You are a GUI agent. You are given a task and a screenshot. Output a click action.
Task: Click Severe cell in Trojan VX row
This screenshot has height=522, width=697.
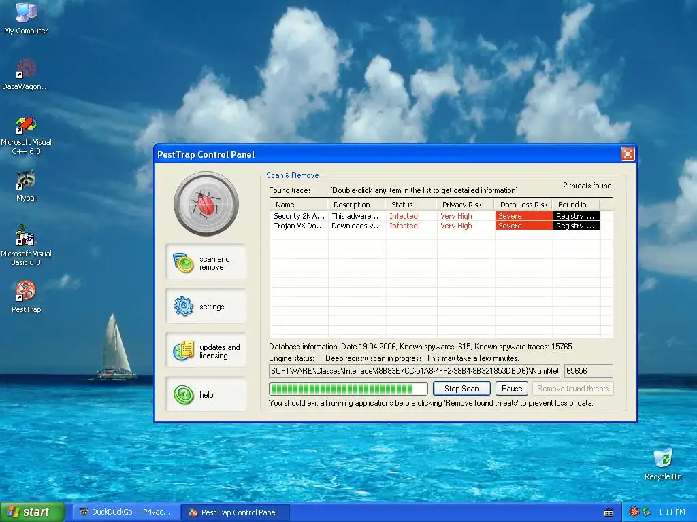523,226
